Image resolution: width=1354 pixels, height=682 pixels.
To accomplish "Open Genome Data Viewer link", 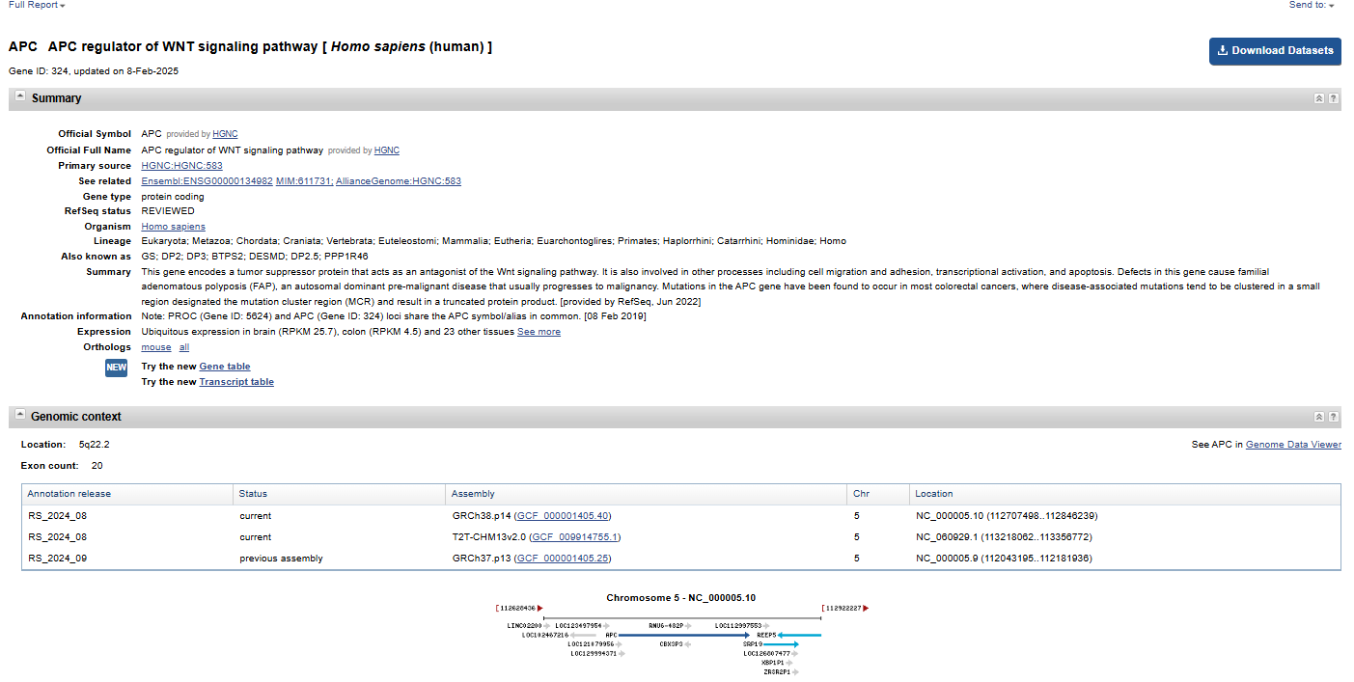I will click(1293, 445).
